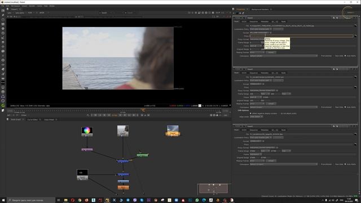Open the Filter nodes toolbar menu
Image resolution: width=361 pixels, height=203 pixels.
coord(3,33)
